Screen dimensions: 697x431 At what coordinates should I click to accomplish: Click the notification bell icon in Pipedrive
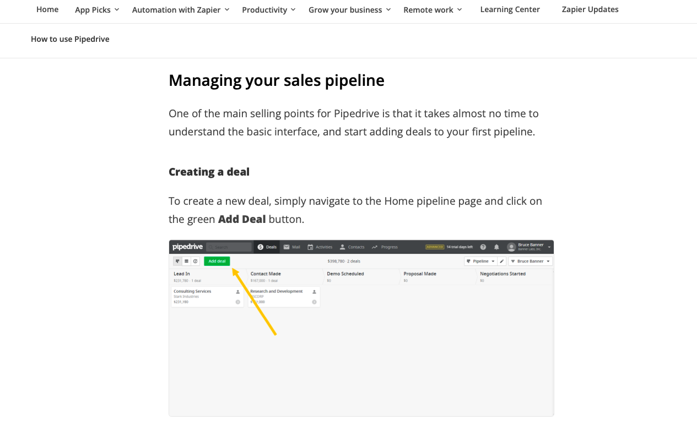tap(496, 247)
